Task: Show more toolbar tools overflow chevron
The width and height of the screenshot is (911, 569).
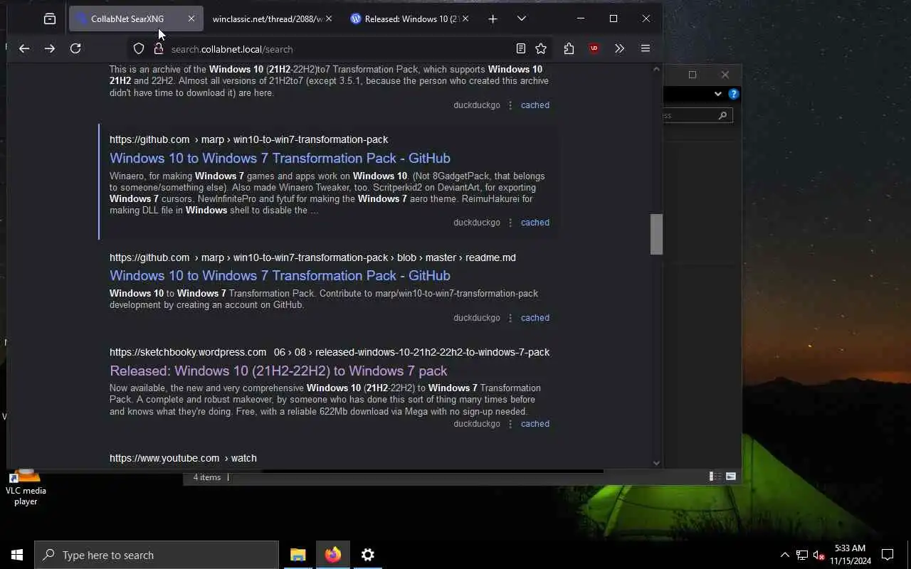Action: point(619,48)
